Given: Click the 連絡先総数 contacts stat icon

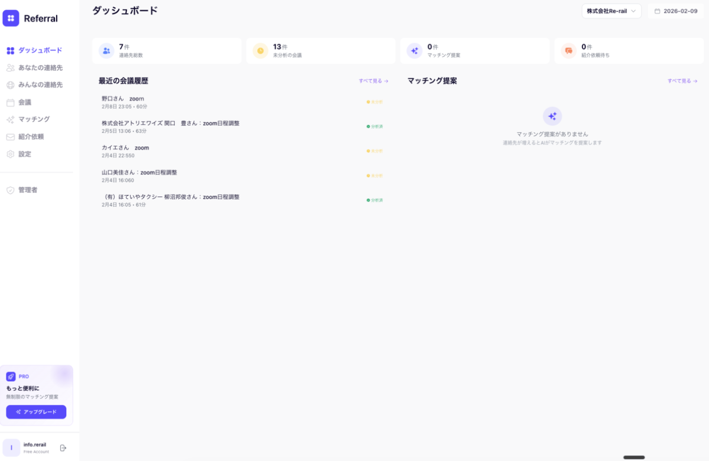Looking at the screenshot, I should 106,50.
